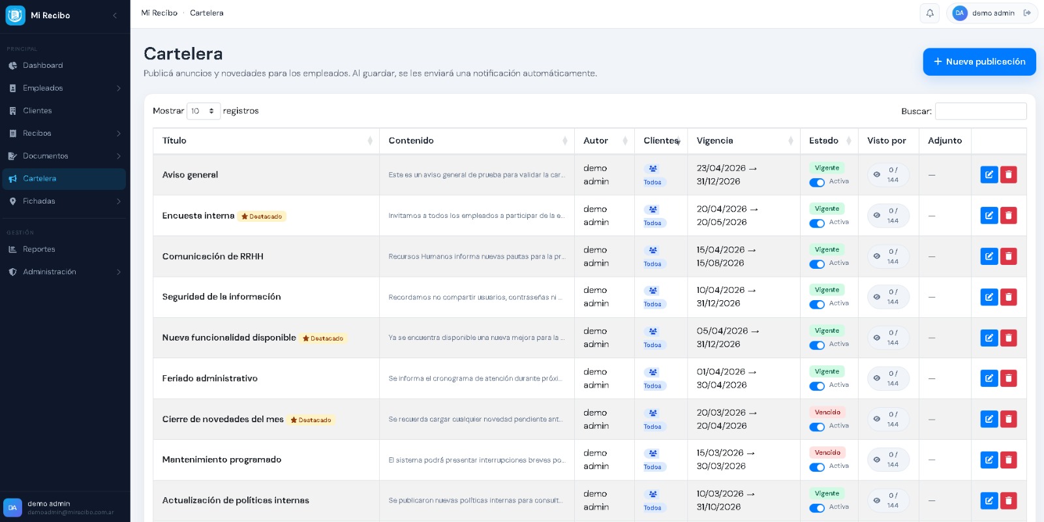
Task: Toggle Activa switch for Aviso general
Action: (x=817, y=183)
